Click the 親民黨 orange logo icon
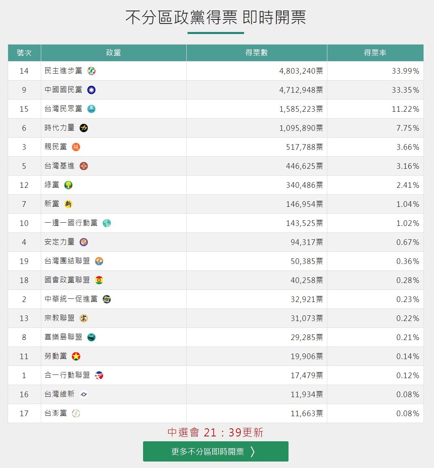 pos(76,147)
